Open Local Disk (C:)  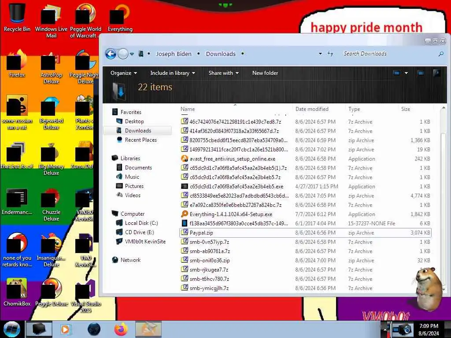pos(141,223)
